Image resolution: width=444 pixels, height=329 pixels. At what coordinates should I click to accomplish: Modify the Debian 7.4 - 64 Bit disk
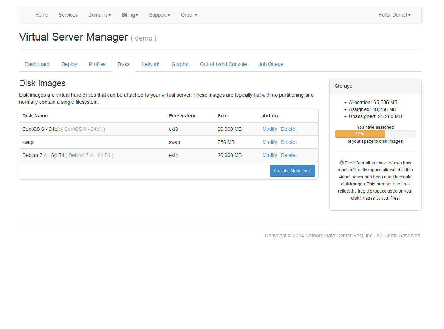[x=270, y=155]
